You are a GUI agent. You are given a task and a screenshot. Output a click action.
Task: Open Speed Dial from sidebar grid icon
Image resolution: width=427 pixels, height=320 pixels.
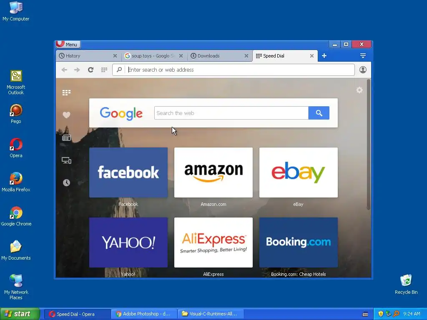pyautogui.click(x=66, y=93)
